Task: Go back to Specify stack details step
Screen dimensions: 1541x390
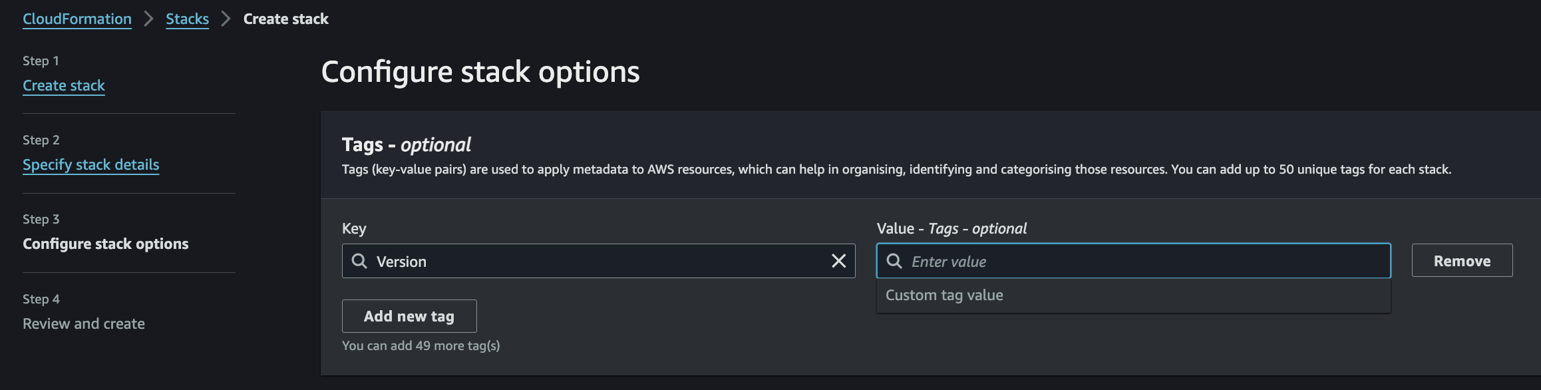Action: [x=91, y=164]
